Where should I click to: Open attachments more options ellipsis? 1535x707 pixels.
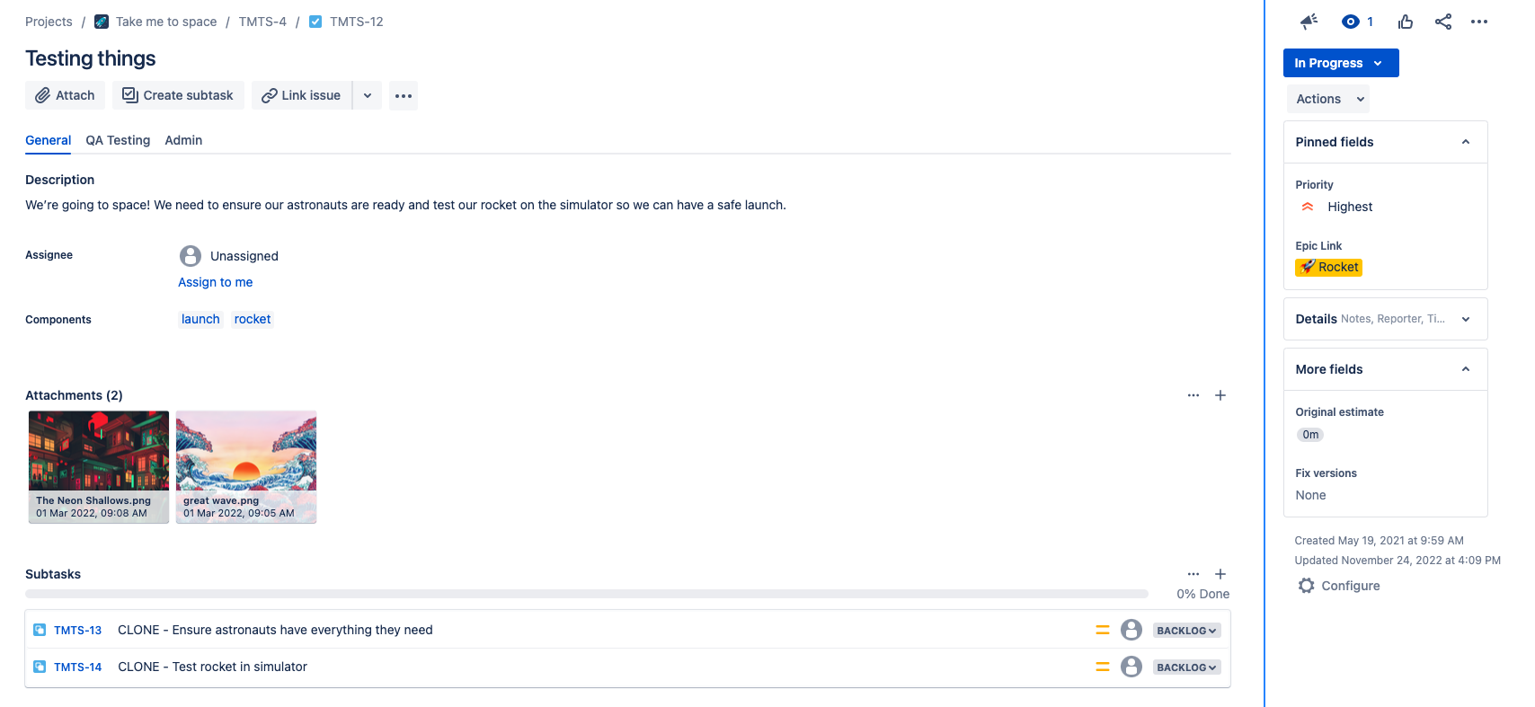click(x=1193, y=395)
